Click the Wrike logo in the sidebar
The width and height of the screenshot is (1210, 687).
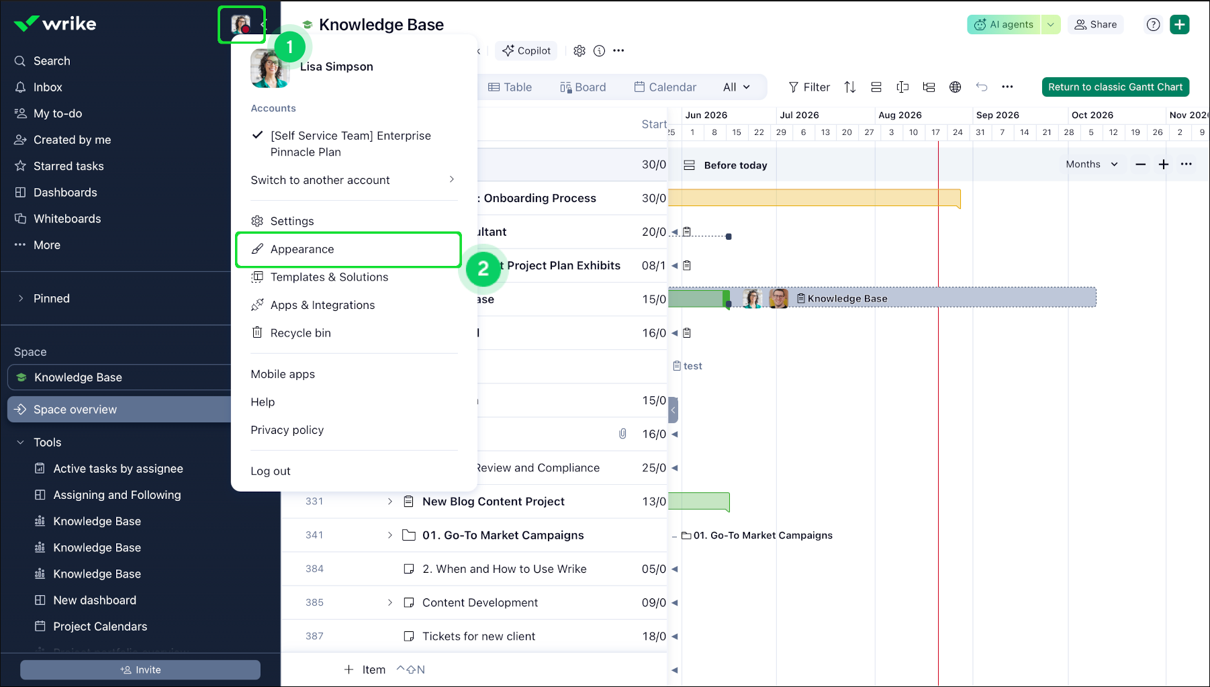click(55, 24)
